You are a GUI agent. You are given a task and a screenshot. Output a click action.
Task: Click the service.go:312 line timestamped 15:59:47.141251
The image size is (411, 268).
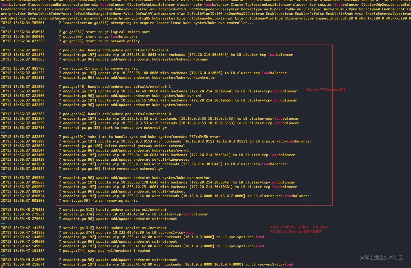pos(84,228)
